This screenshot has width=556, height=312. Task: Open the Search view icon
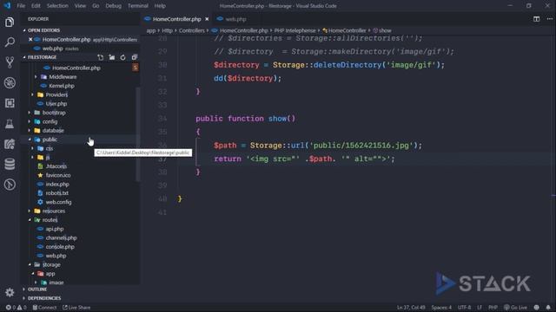(10, 42)
